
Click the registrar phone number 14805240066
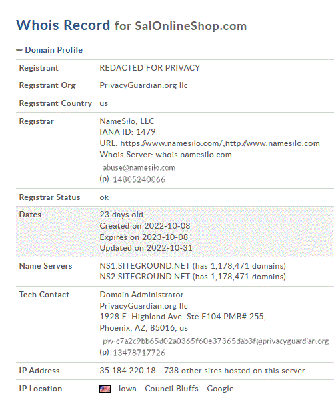tap(139, 179)
